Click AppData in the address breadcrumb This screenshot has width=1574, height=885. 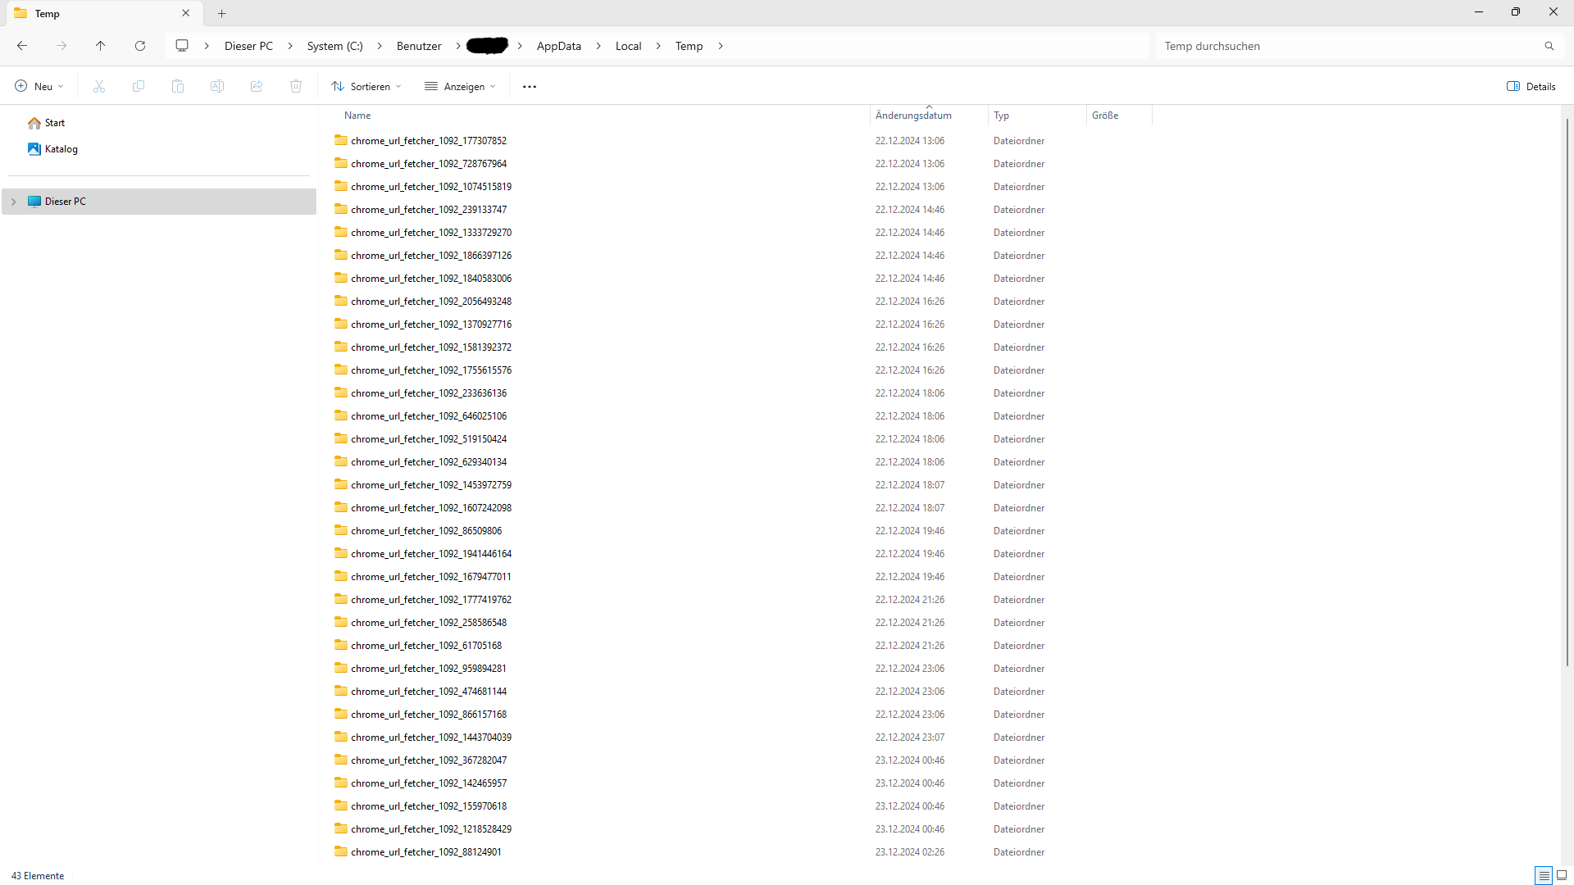558,46
